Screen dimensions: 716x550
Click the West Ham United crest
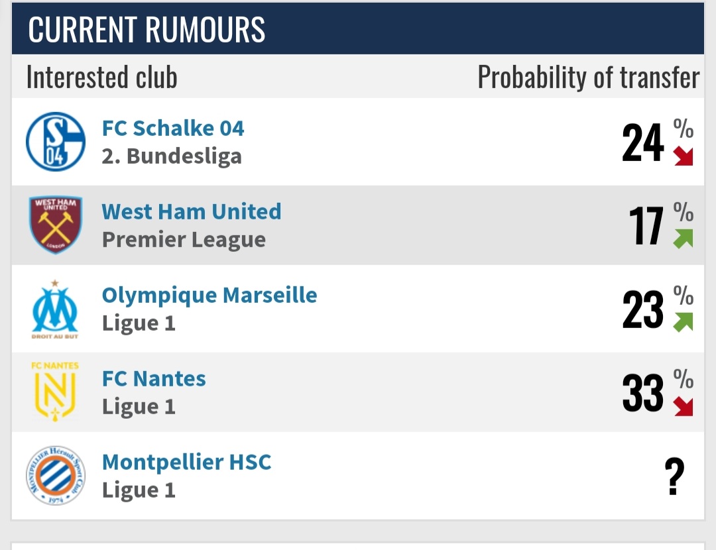55,225
